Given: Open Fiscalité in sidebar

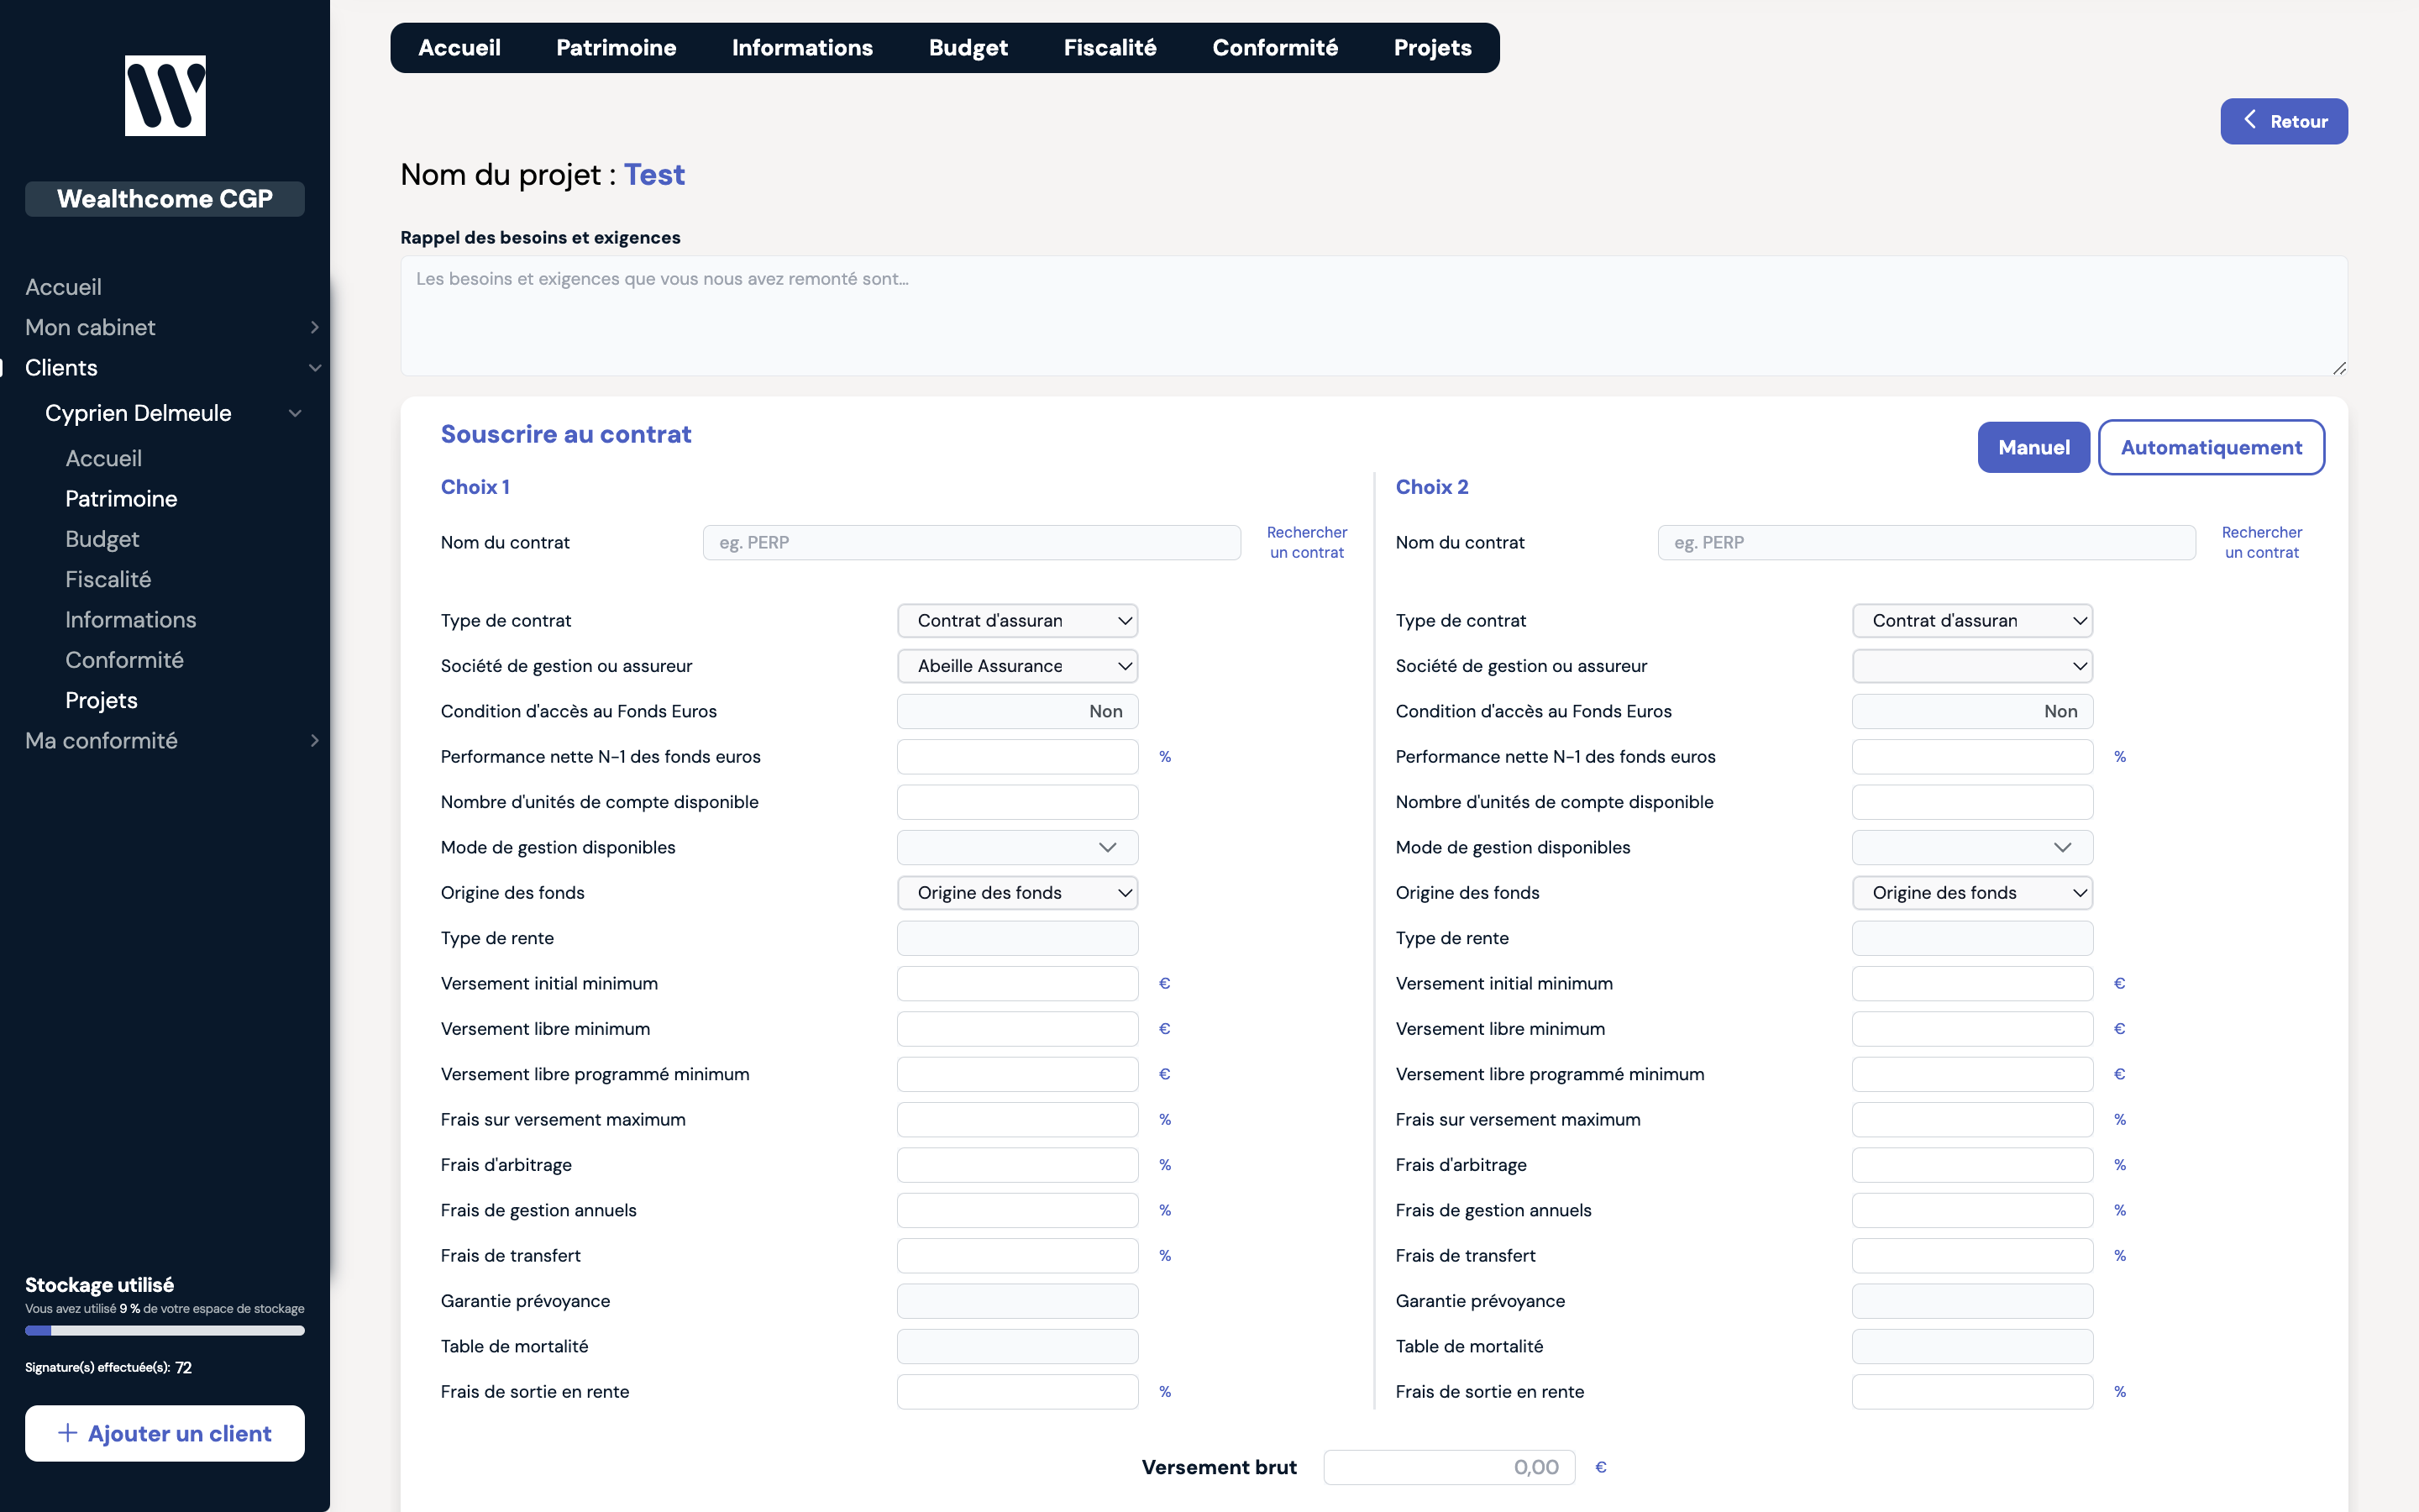Looking at the screenshot, I should click(108, 579).
